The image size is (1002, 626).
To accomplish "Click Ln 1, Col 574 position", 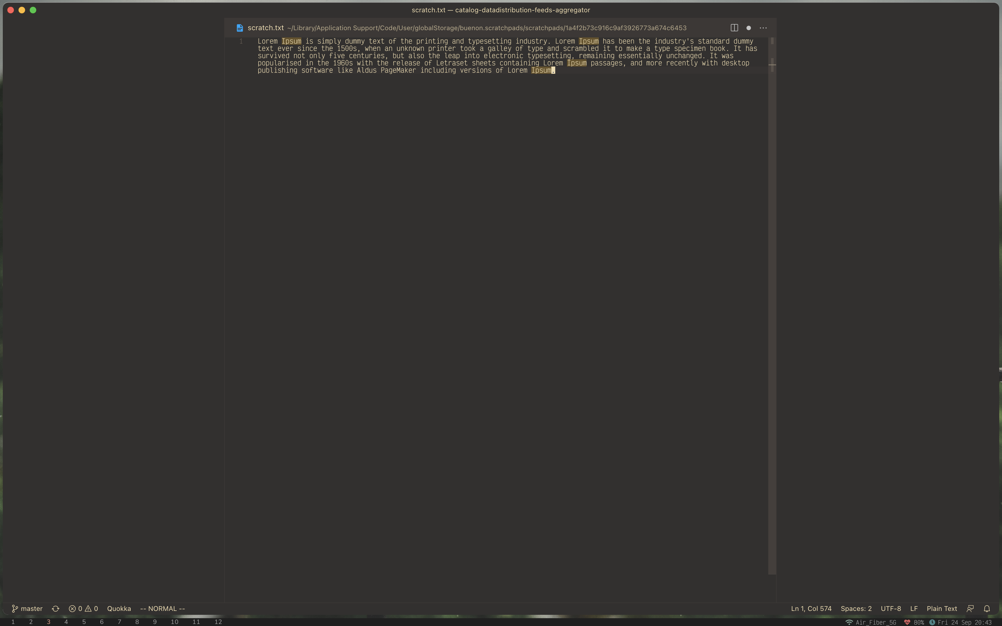I will click(x=811, y=608).
